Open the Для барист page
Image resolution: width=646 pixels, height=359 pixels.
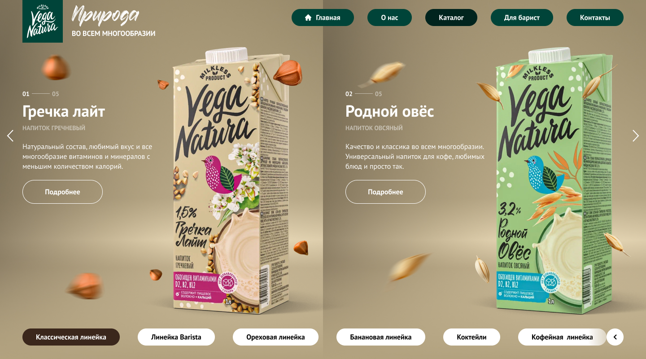pyautogui.click(x=522, y=18)
